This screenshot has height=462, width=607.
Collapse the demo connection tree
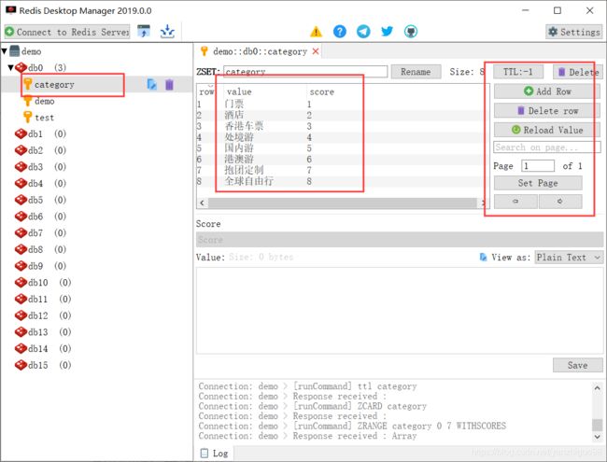tap(5, 51)
